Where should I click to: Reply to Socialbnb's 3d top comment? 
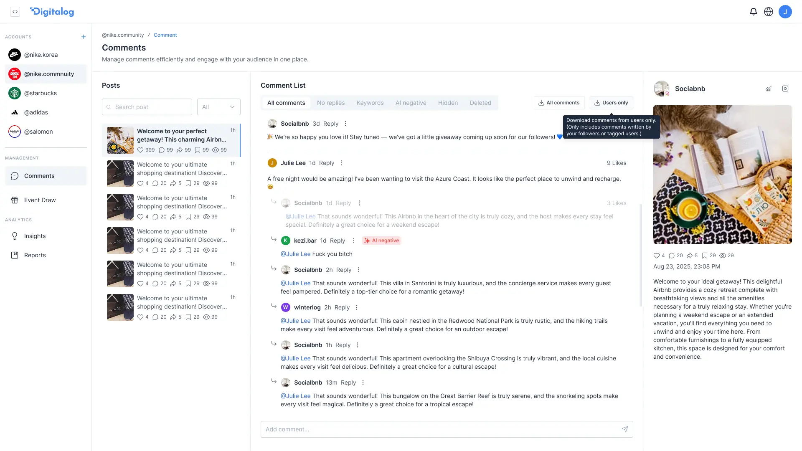click(331, 124)
